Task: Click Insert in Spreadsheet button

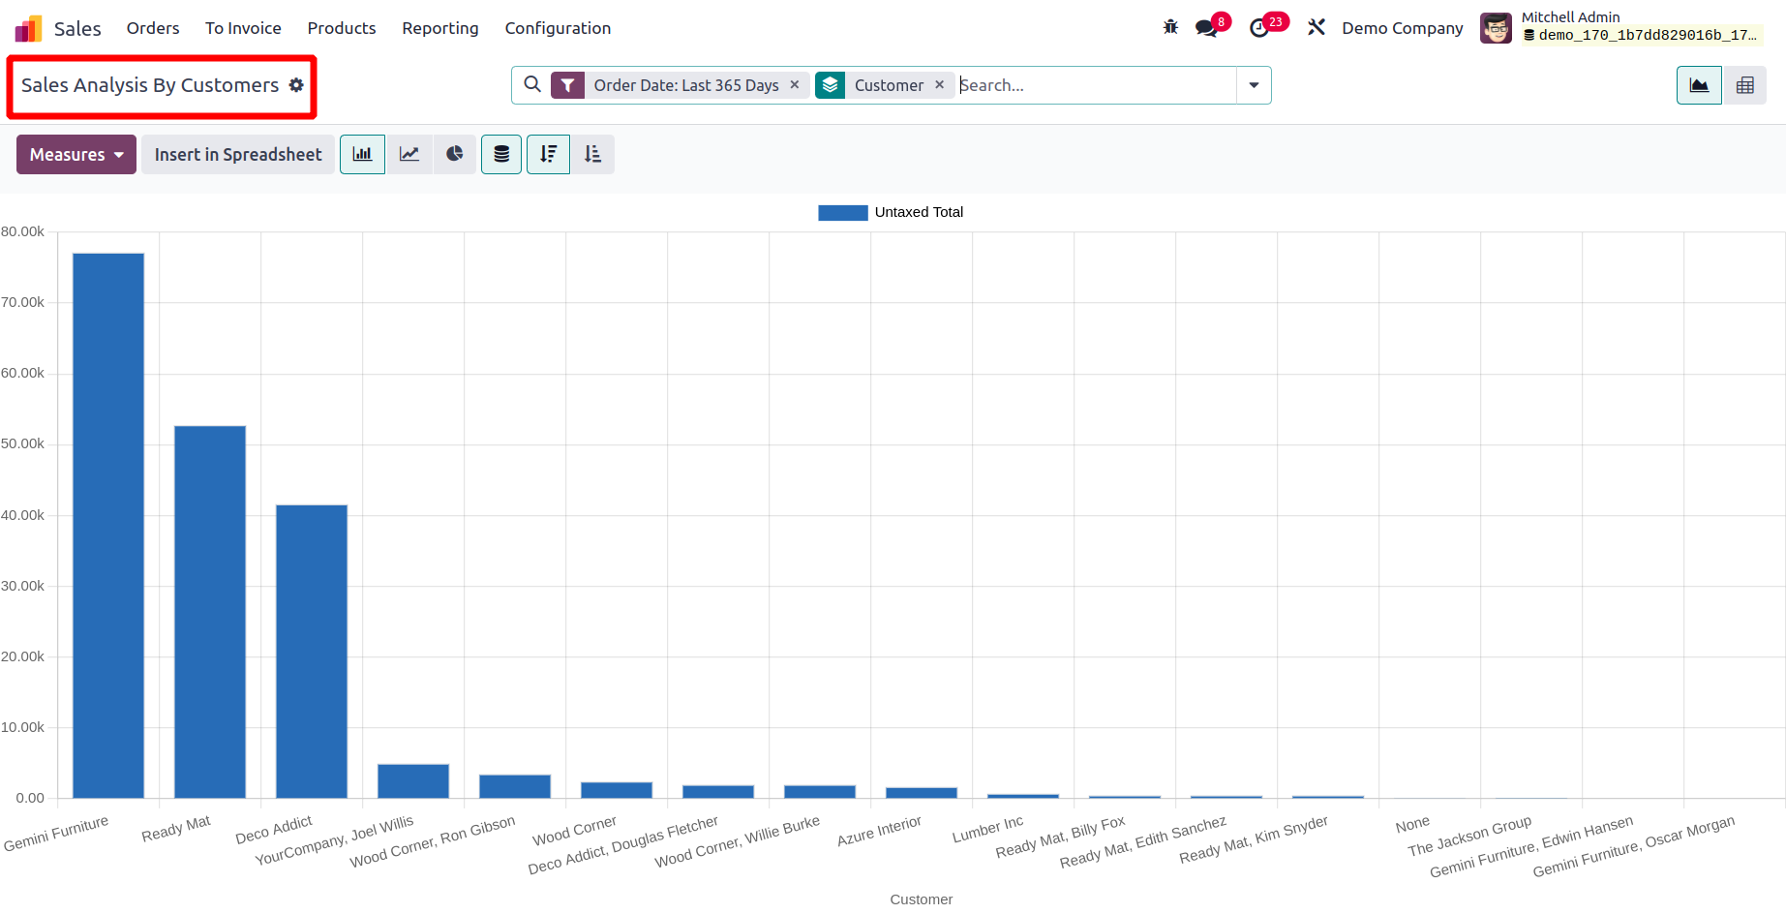Action: click(x=238, y=154)
